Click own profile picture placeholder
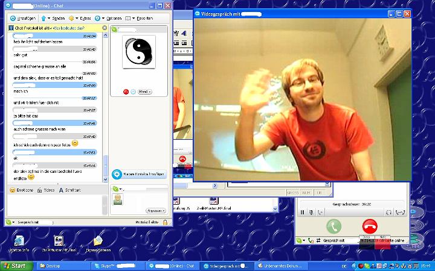Image resolution: width=435 pixels, height=271 pixels. (x=118, y=199)
